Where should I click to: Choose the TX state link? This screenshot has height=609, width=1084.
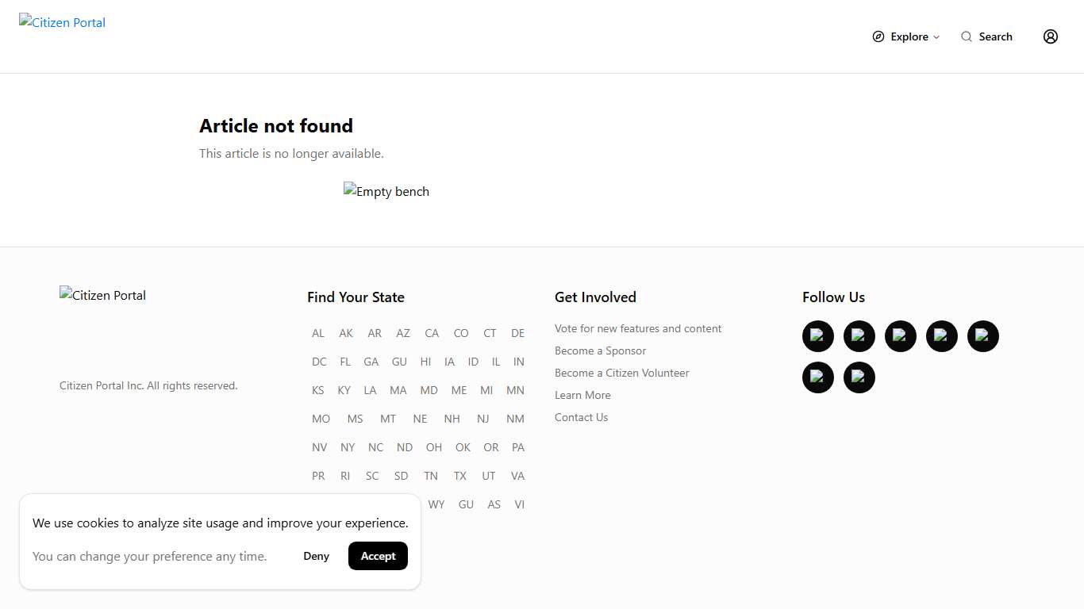coord(460,476)
